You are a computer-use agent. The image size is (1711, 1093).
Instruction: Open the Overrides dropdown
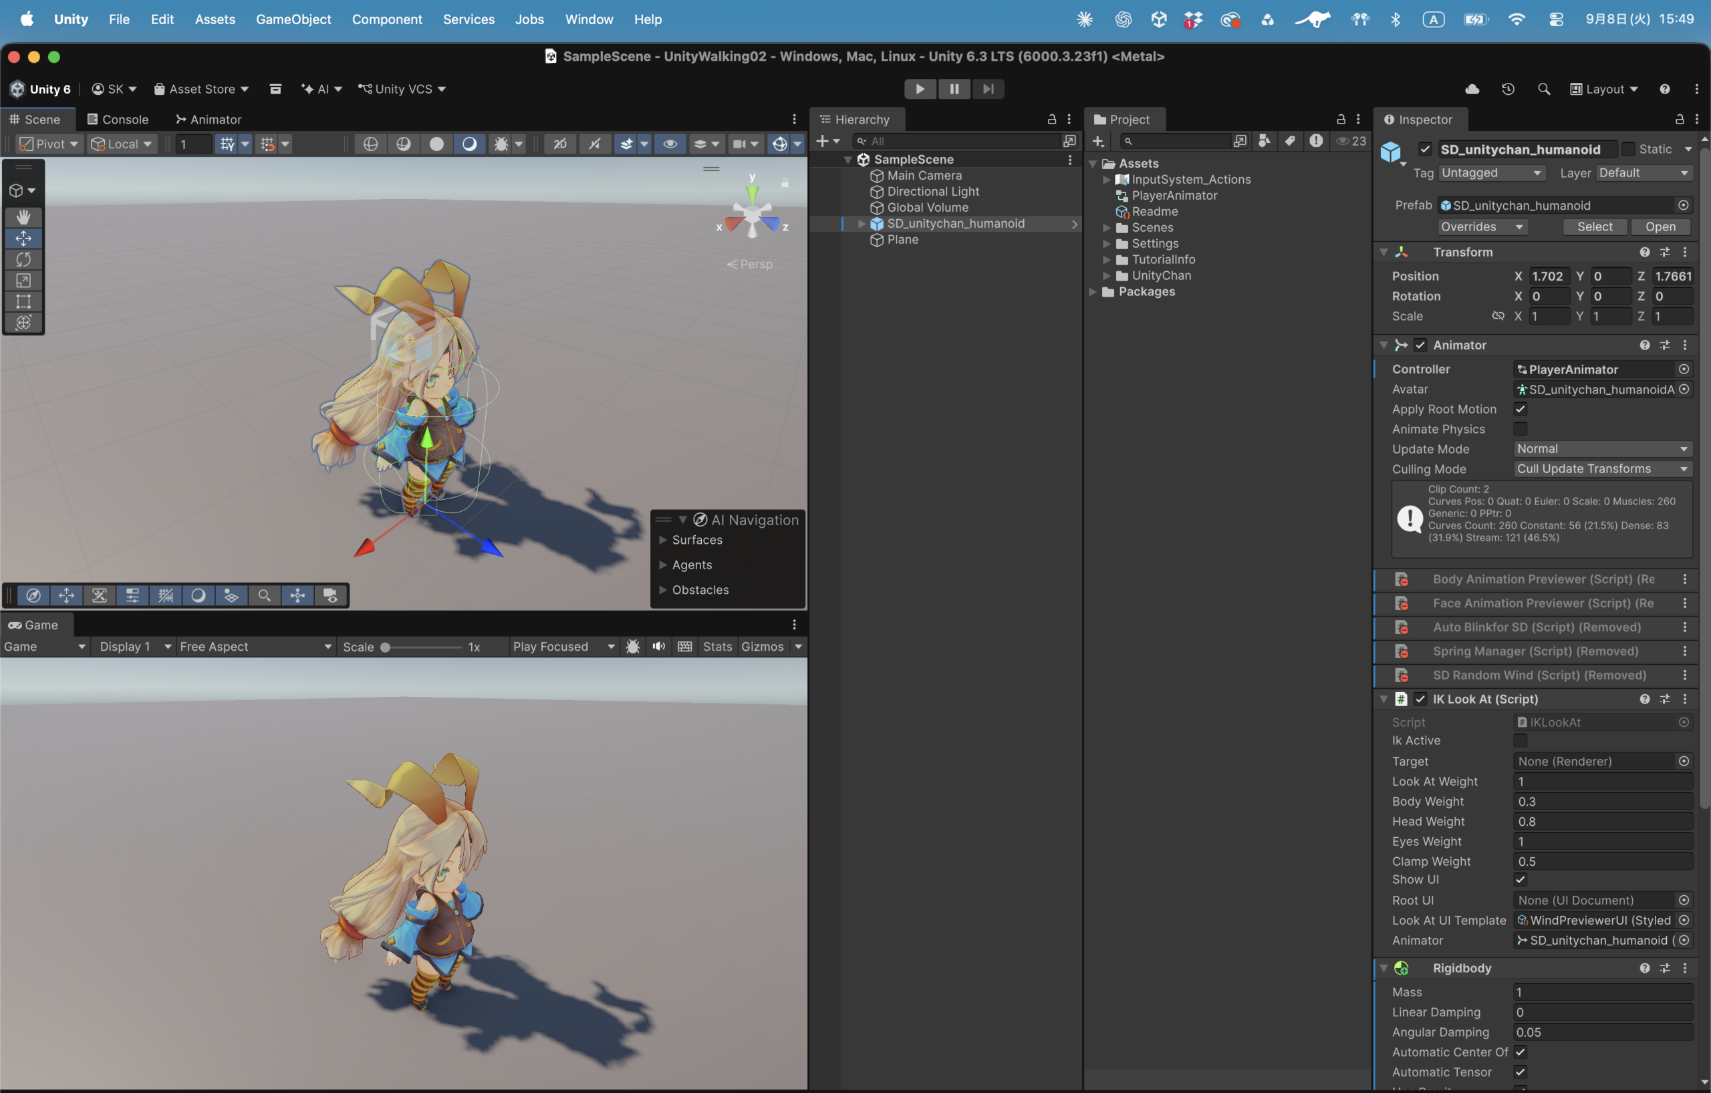(x=1483, y=226)
